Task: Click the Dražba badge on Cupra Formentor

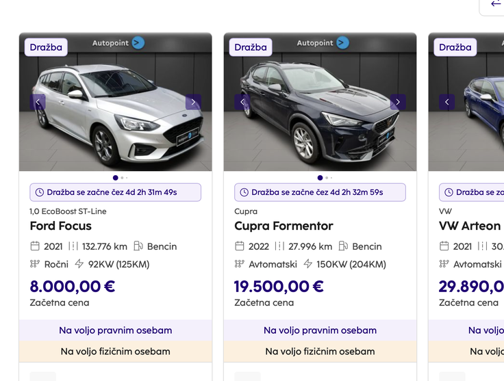Action: (251, 47)
